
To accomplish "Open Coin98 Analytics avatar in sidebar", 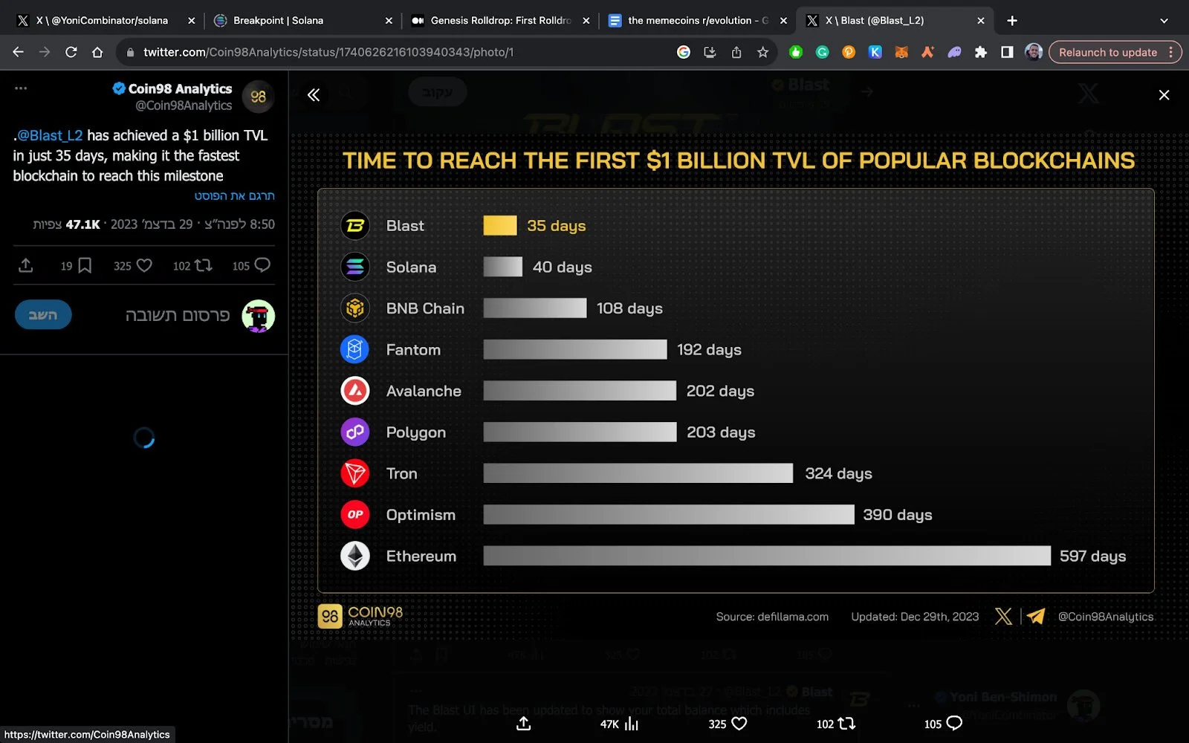I will click(259, 97).
